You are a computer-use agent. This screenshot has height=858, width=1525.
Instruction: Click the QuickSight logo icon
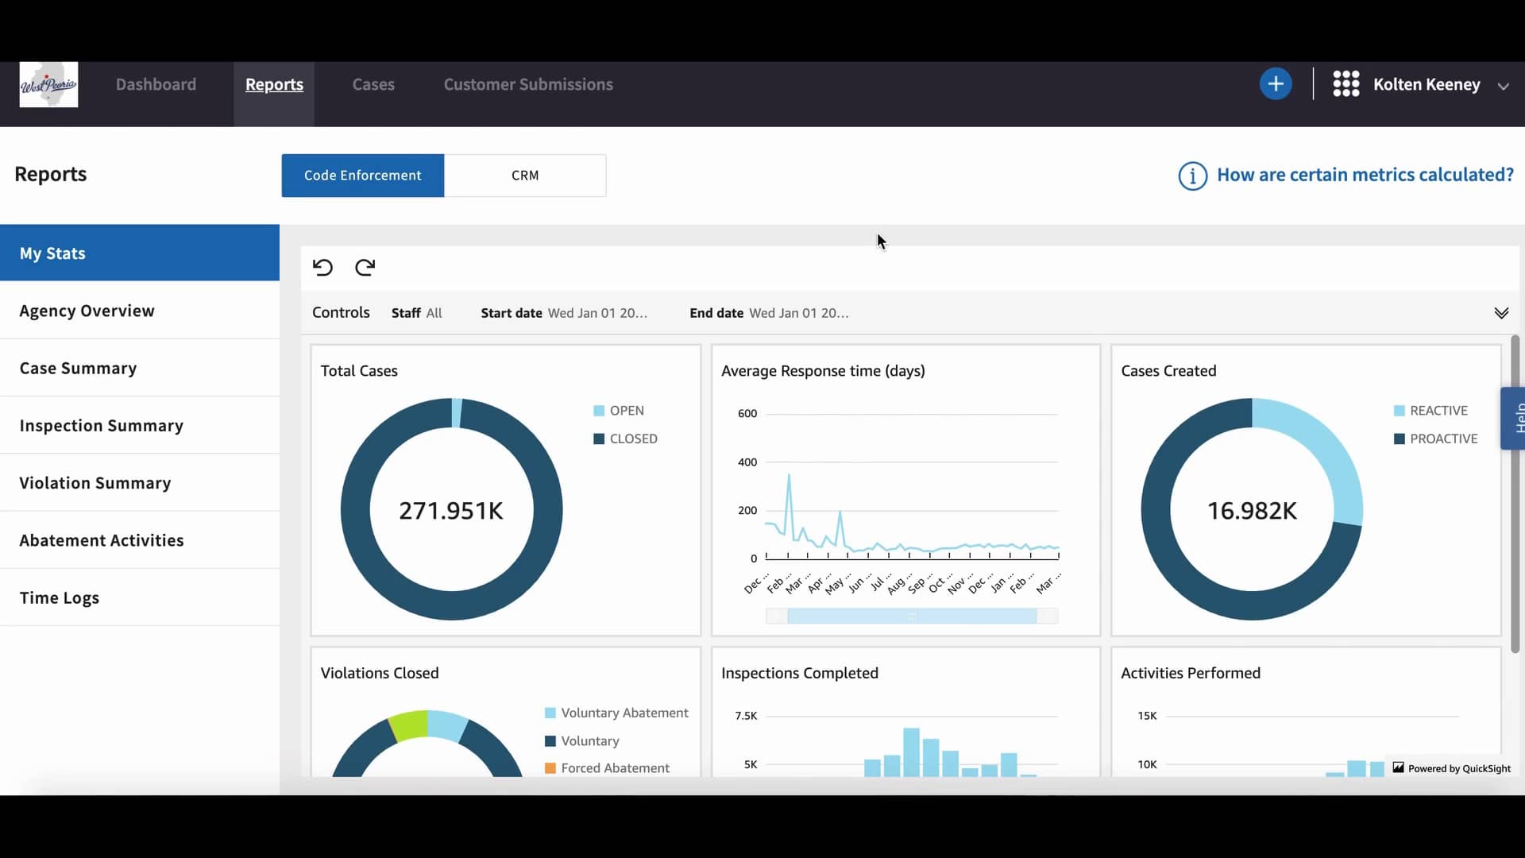click(x=1399, y=767)
